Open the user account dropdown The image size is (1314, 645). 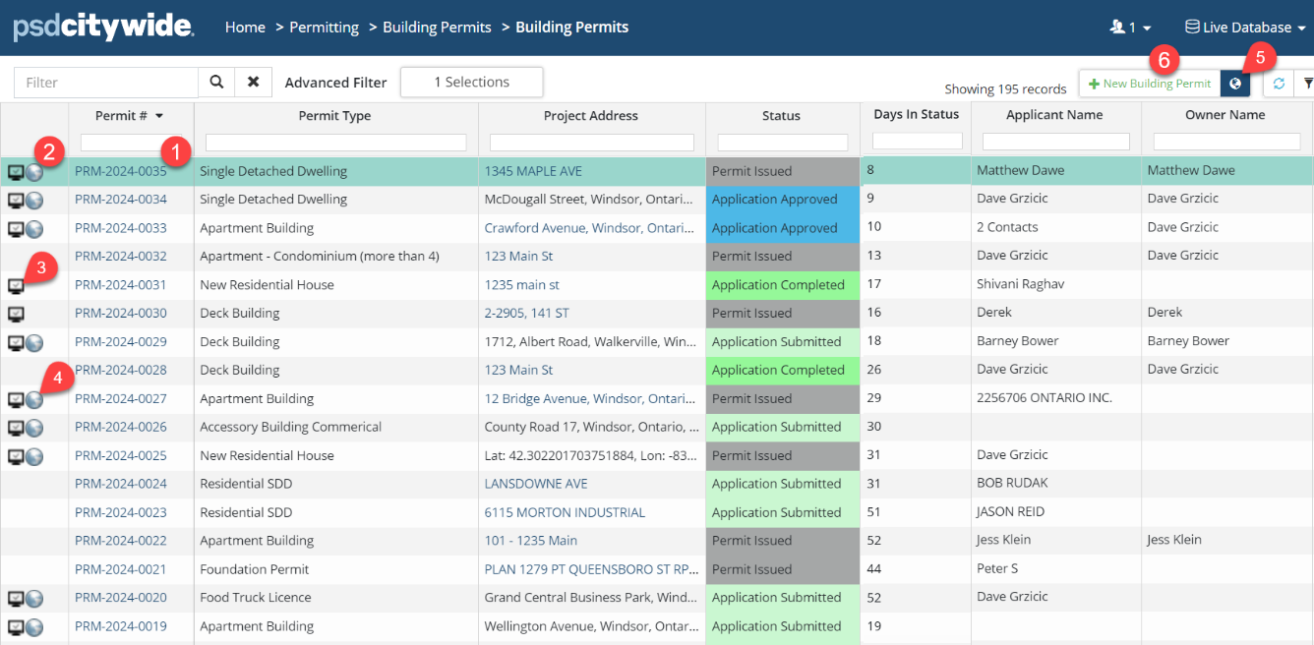(x=1130, y=28)
